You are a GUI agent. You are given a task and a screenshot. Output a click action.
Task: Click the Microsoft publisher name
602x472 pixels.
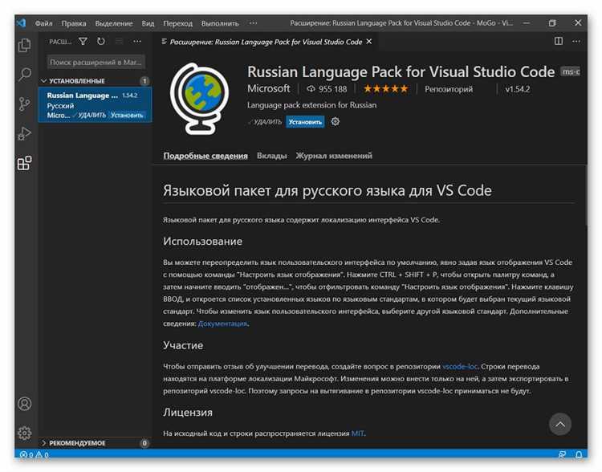[x=268, y=89]
